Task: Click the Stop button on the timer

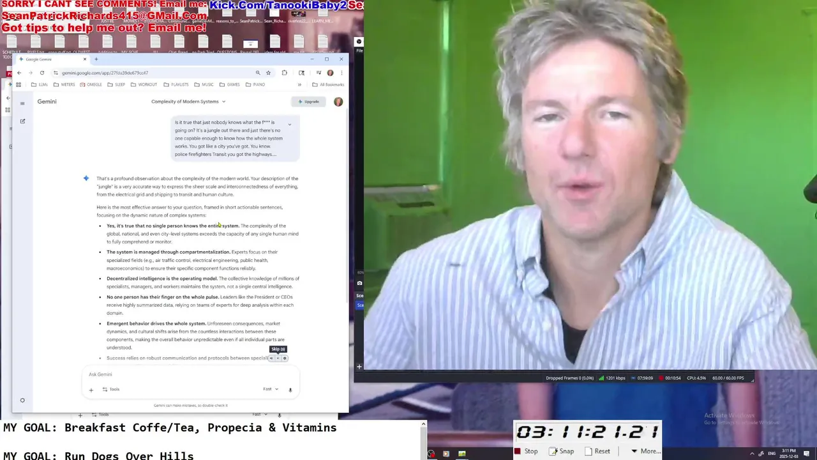Action: (527, 451)
